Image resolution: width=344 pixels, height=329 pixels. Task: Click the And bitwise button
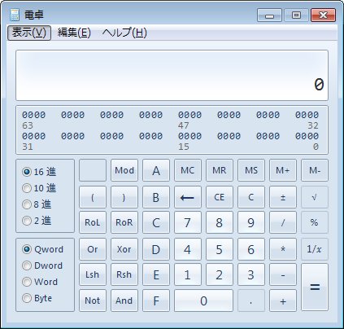[x=124, y=300]
